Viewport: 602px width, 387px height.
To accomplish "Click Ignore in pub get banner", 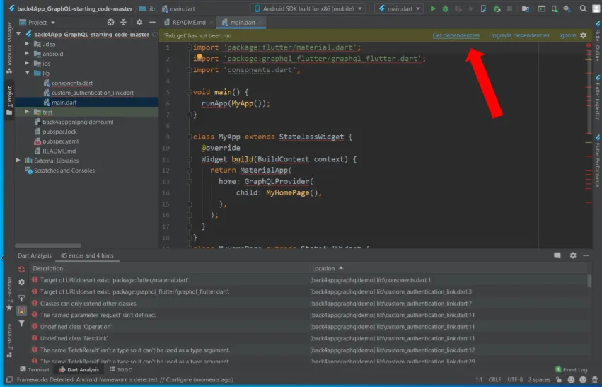I will tap(567, 35).
